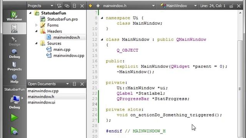Click the Ui::MainWindow *ui declaration
This screenshot has width=246, height=138.
pos(142,88)
